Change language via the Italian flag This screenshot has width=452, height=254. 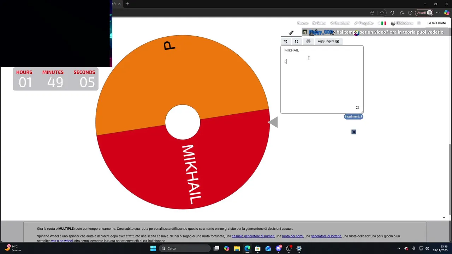[383, 23]
